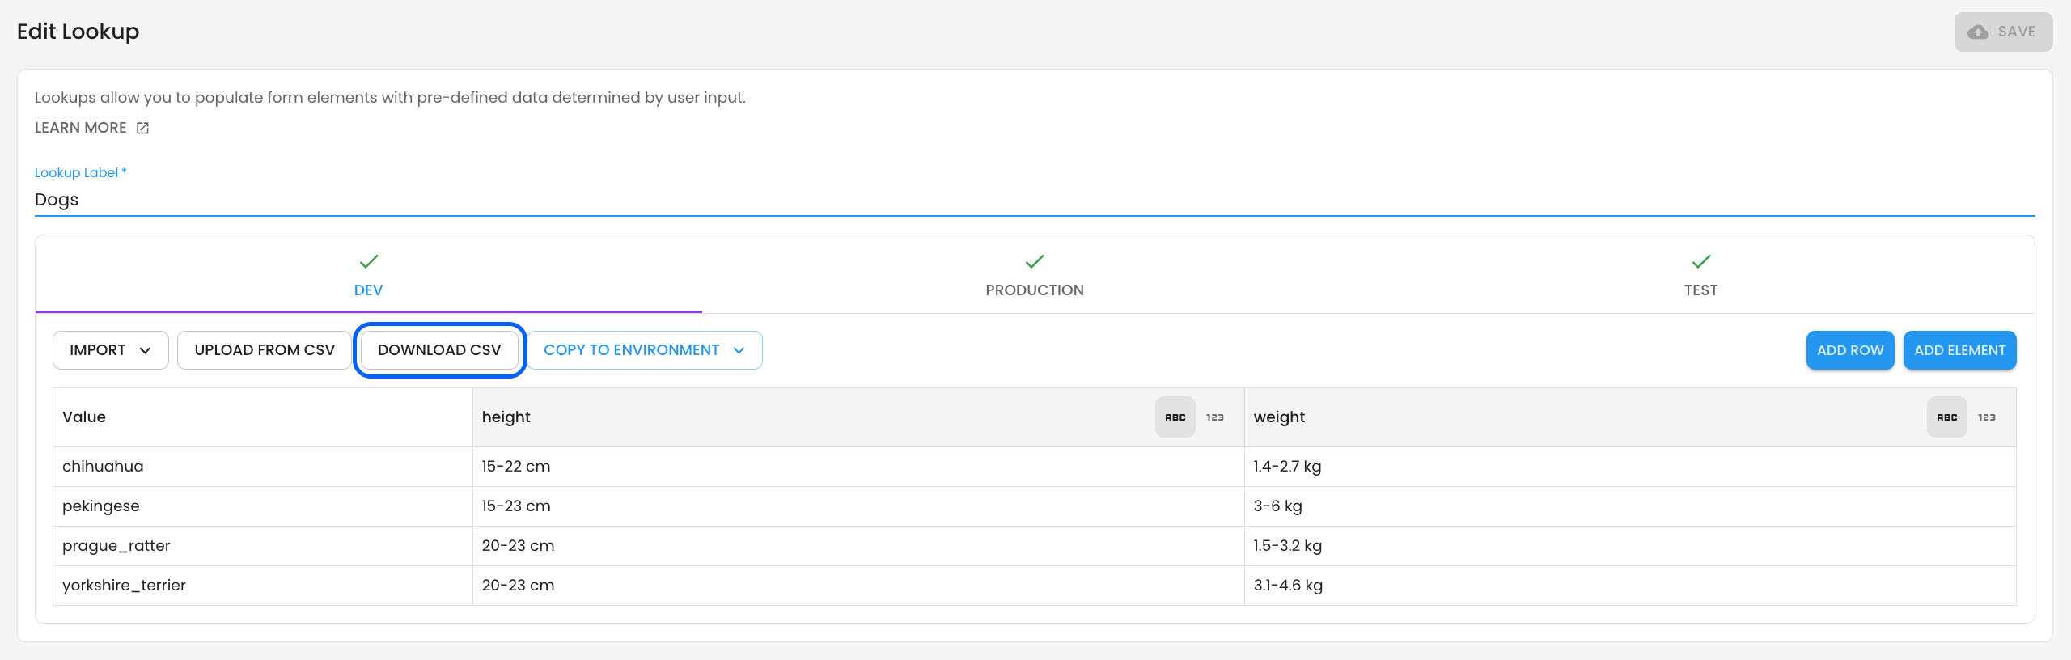Click the Download CSV button
Viewport: 2071px width, 660px height.
(x=439, y=350)
